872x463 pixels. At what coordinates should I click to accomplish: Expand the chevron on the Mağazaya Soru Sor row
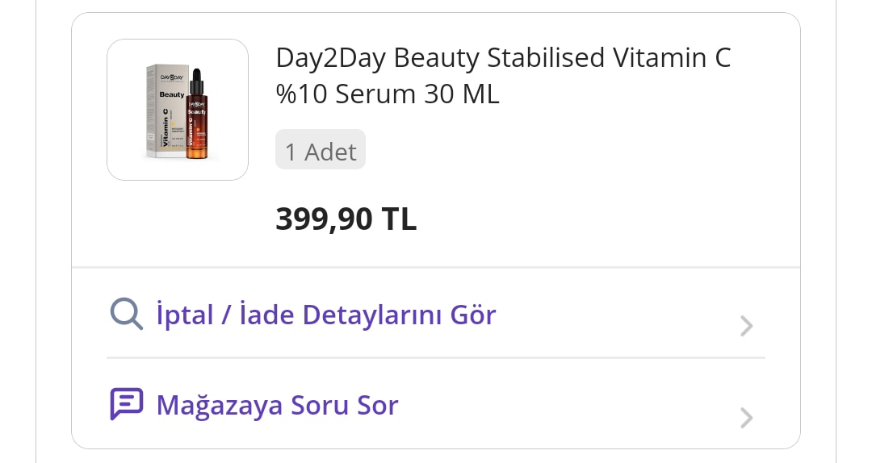pos(746,417)
